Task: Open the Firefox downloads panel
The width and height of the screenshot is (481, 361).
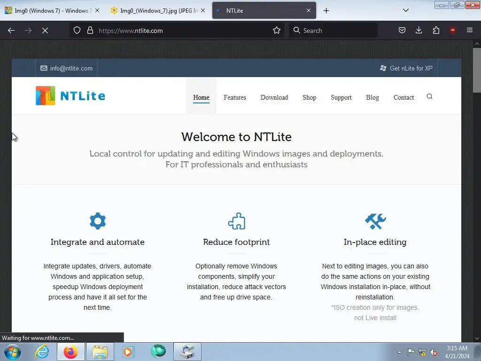Action: [x=419, y=30]
